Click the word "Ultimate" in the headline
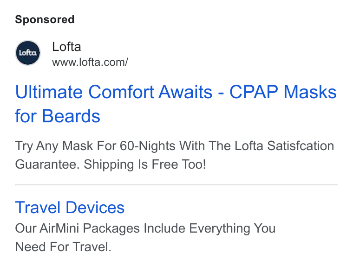The width and height of the screenshot is (353, 278). (x=49, y=92)
